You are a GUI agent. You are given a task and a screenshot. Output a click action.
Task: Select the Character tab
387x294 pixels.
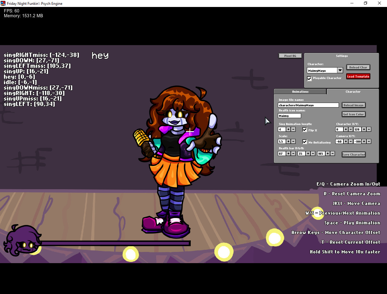click(x=353, y=91)
